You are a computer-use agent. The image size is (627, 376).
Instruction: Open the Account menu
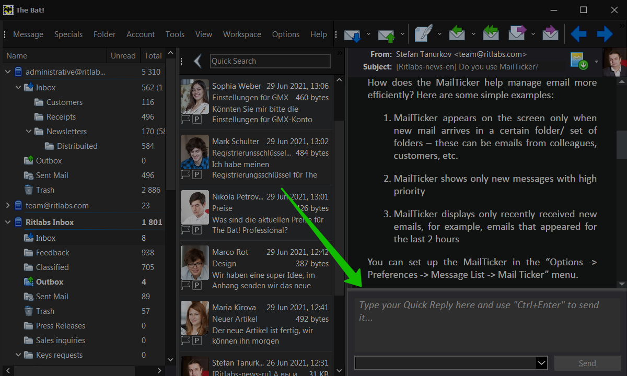point(141,34)
